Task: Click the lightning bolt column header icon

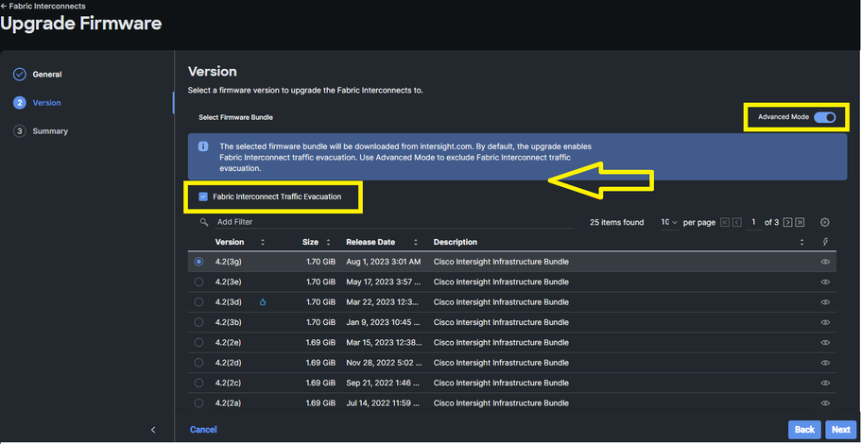Action: point(825,242)
